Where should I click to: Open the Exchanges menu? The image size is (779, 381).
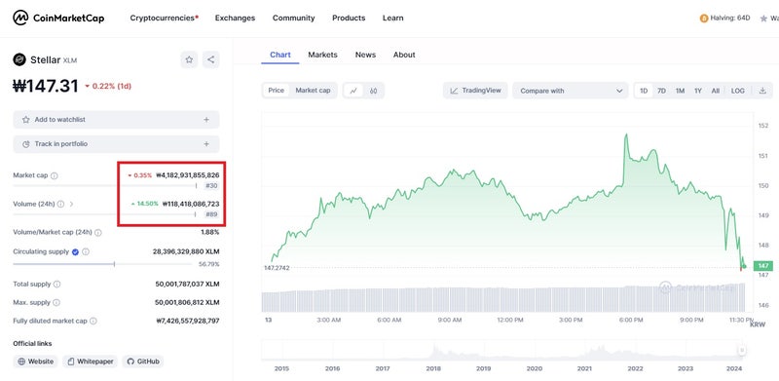click(x=235, y=18)
